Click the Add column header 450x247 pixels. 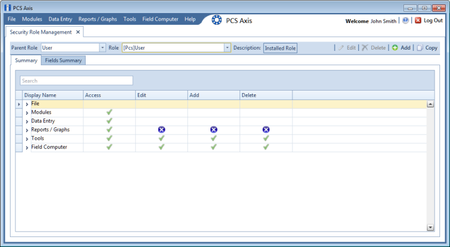(x=214, y=95)
